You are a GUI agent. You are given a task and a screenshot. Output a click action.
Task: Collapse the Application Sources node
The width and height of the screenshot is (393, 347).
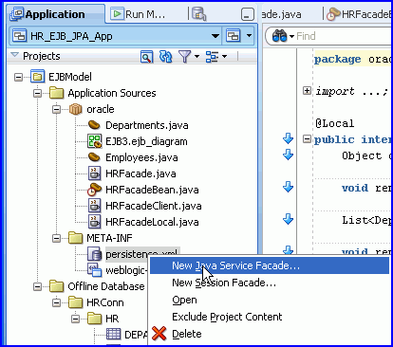pos(38,93)
